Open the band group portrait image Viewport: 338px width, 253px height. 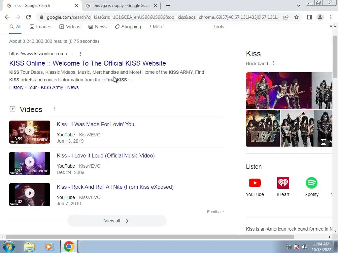point(297,128)
